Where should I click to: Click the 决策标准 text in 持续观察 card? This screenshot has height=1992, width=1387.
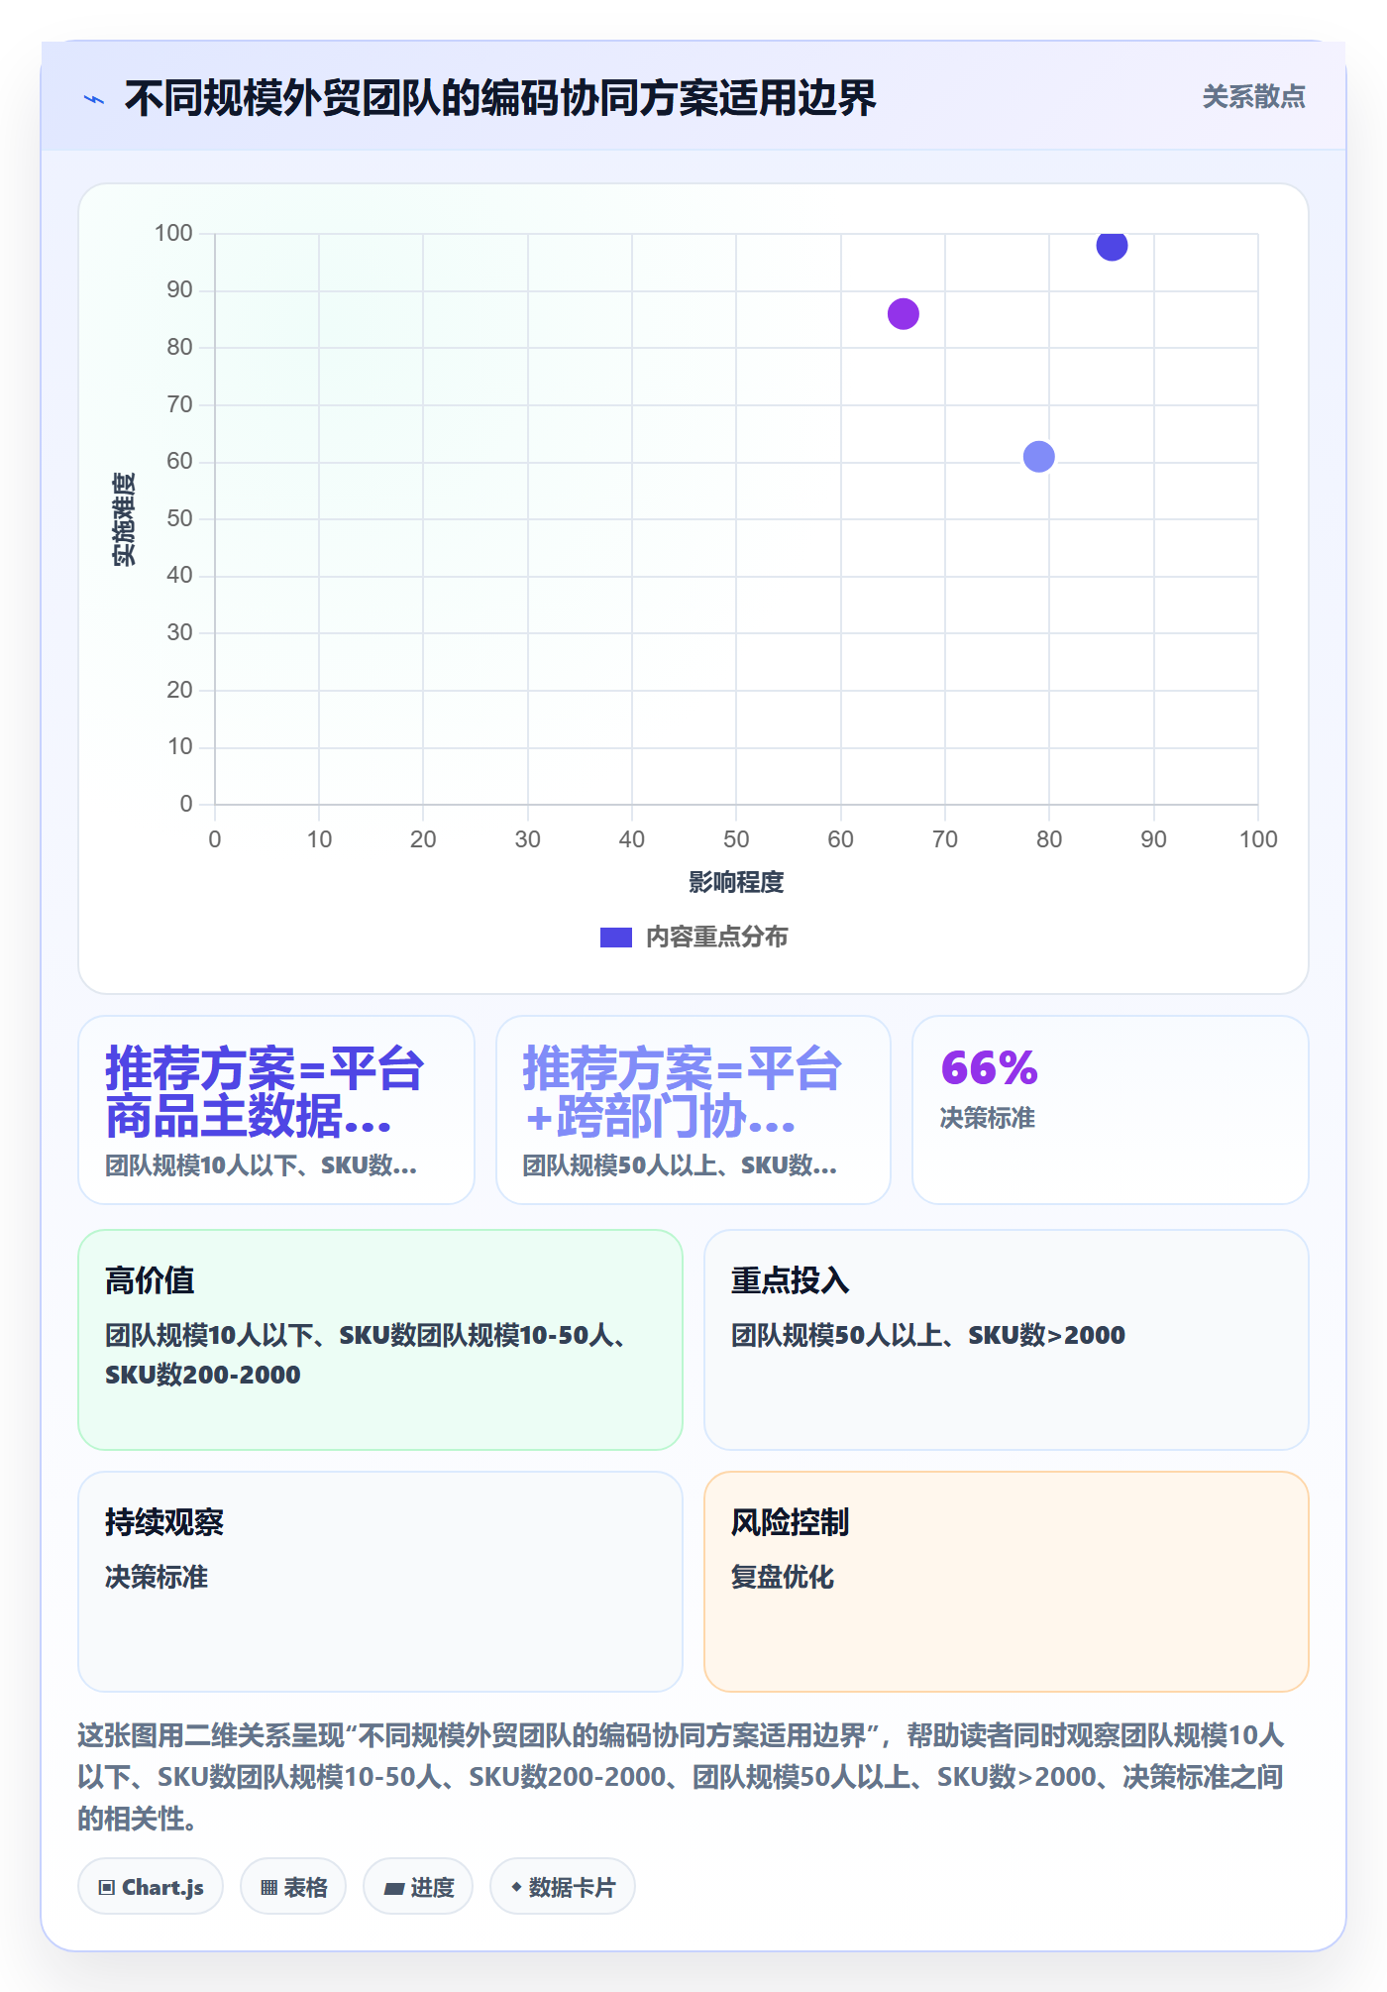click(157, 1577)
